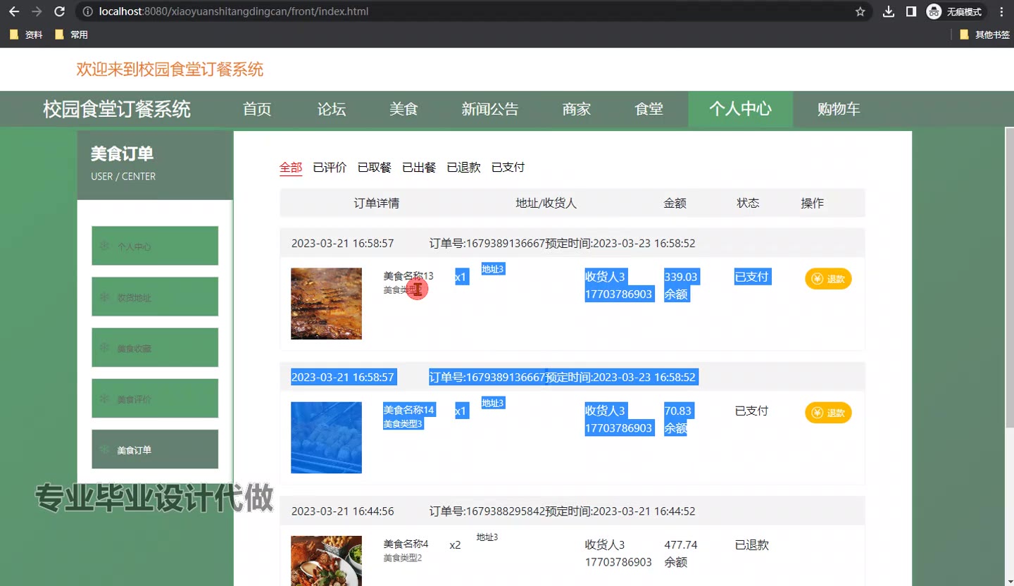Bookmark this page with the star icon

[x=860, y=12]
